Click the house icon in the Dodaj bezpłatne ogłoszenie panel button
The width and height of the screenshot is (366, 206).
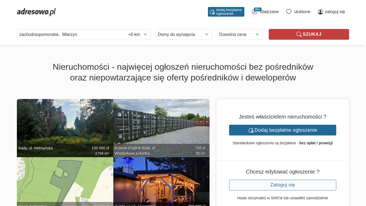coord(251,130)
